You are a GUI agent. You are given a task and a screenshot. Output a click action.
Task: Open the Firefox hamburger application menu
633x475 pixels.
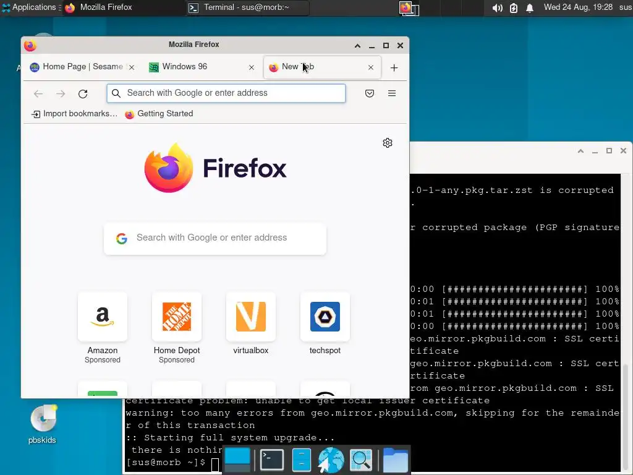pyautogui.click(x=391, y=93)
